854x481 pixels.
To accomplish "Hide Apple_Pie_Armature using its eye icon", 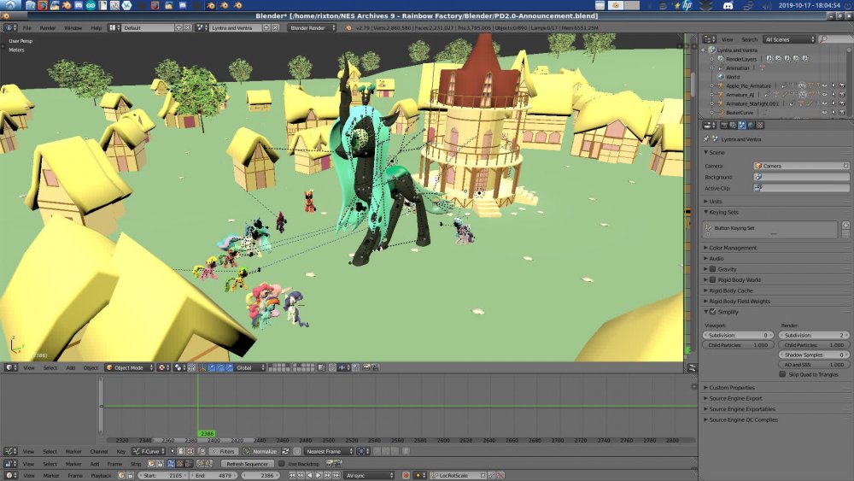I will coord(825,85).
